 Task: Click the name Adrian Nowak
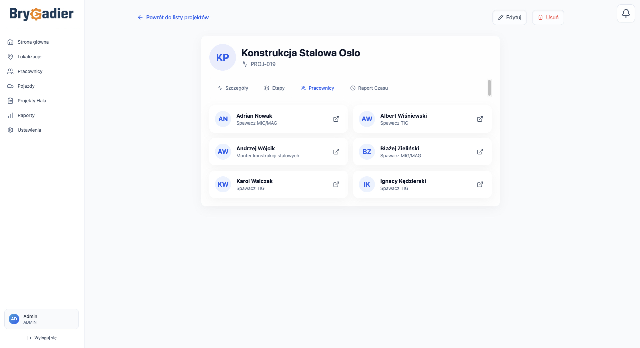pyautogui.click(x=254, y=116)
